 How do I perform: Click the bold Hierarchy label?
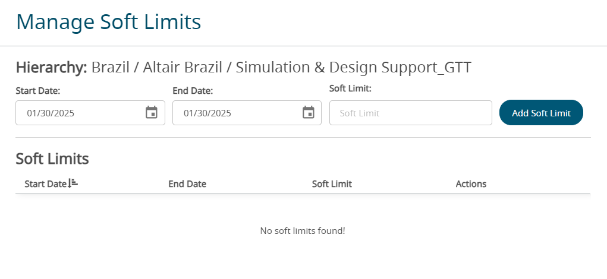pos(52,68)
